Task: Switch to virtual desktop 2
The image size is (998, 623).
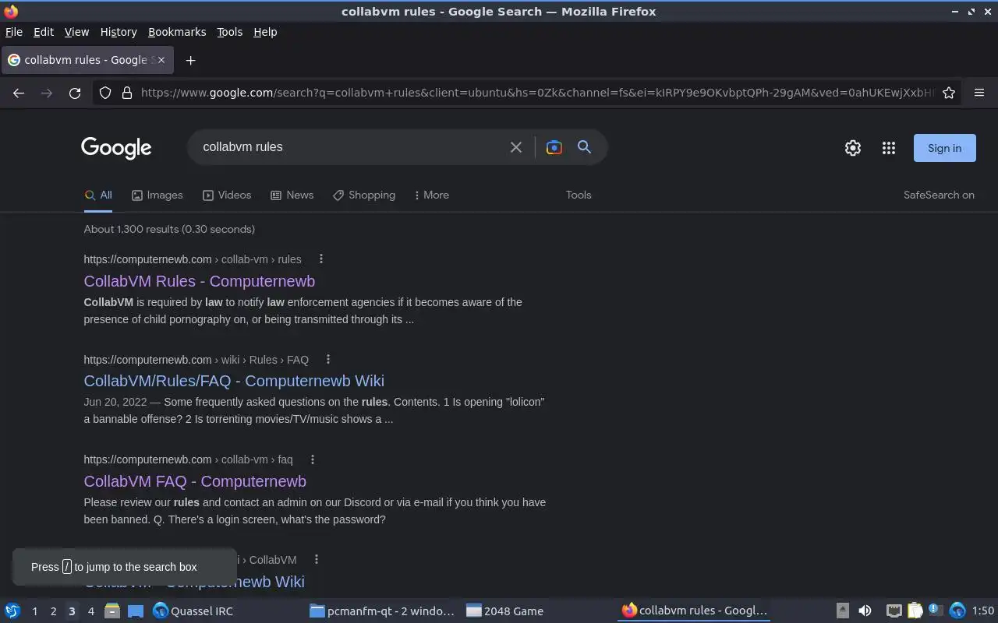Action: [x=53, y=611]
